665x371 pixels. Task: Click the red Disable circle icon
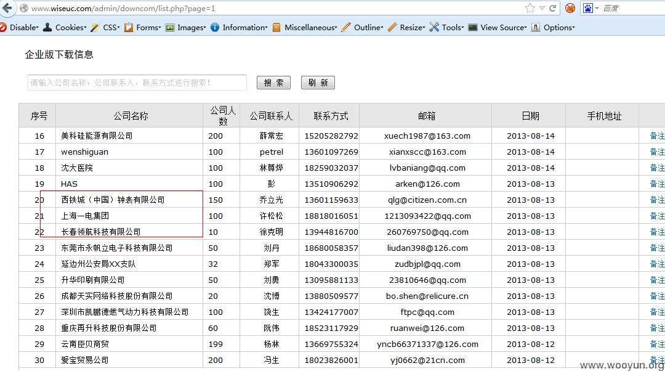pos(3,27)
